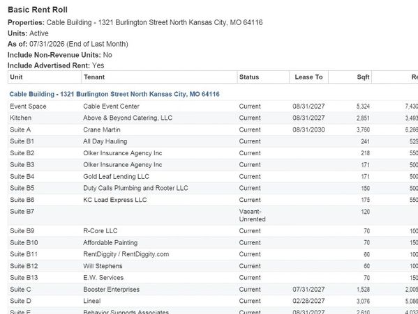Image resolution: width=418 pixels, height=314 pixels.
Task: Click the 1,528 sqft value for Suite C
Action: 363,289
